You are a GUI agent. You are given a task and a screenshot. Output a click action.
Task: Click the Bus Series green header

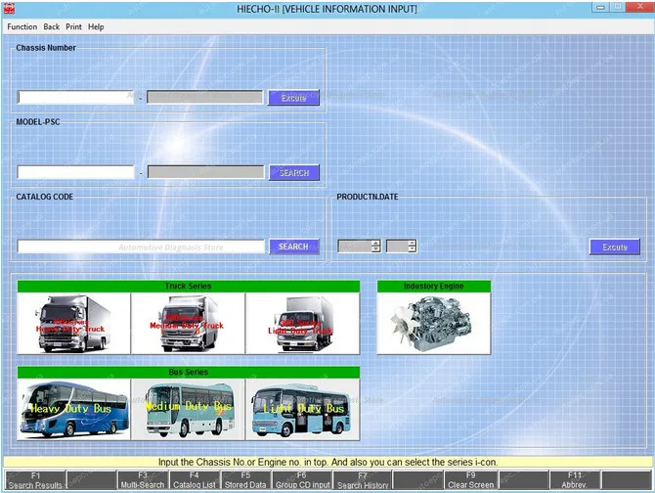188,373
